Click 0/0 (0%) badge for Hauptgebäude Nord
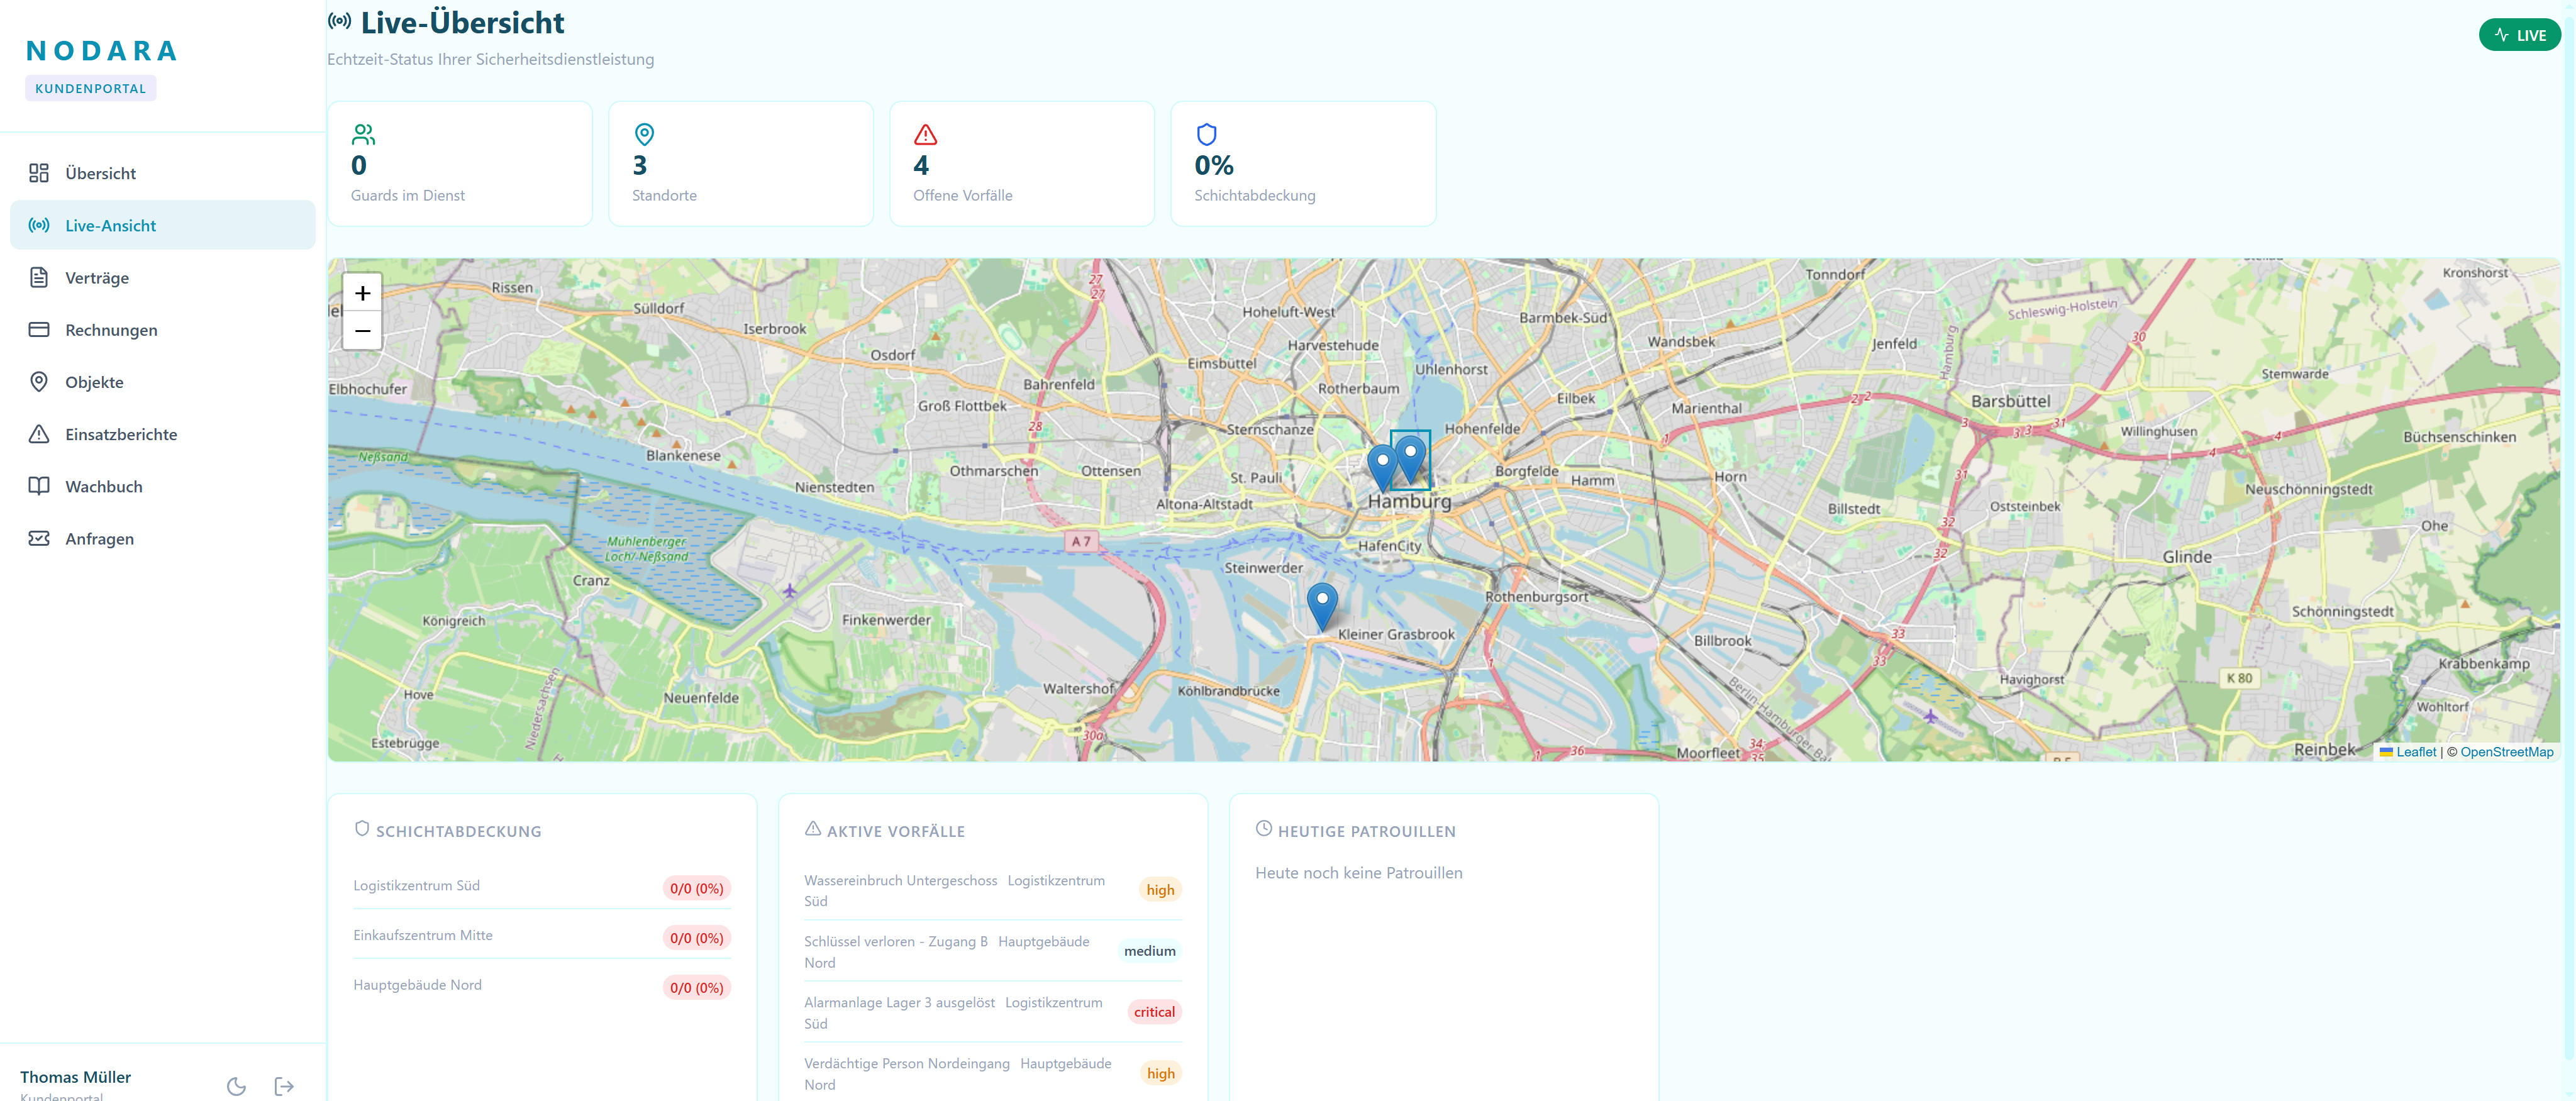The width and height of the screenshot is (2576, 1101). (x=696, y=987)
